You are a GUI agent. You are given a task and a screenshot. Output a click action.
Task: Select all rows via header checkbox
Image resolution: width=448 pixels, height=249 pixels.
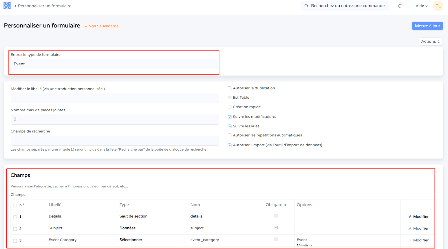pos(15,206)
